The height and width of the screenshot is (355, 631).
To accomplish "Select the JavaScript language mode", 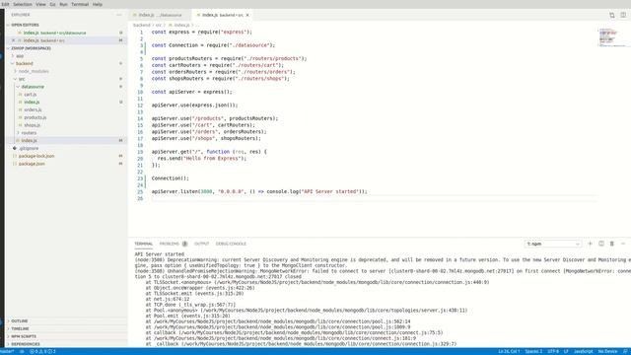I will pos(583,351).
